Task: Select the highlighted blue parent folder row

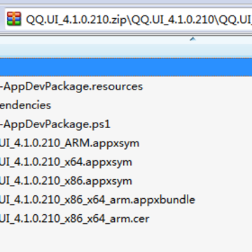Action: tap(126, 67)
